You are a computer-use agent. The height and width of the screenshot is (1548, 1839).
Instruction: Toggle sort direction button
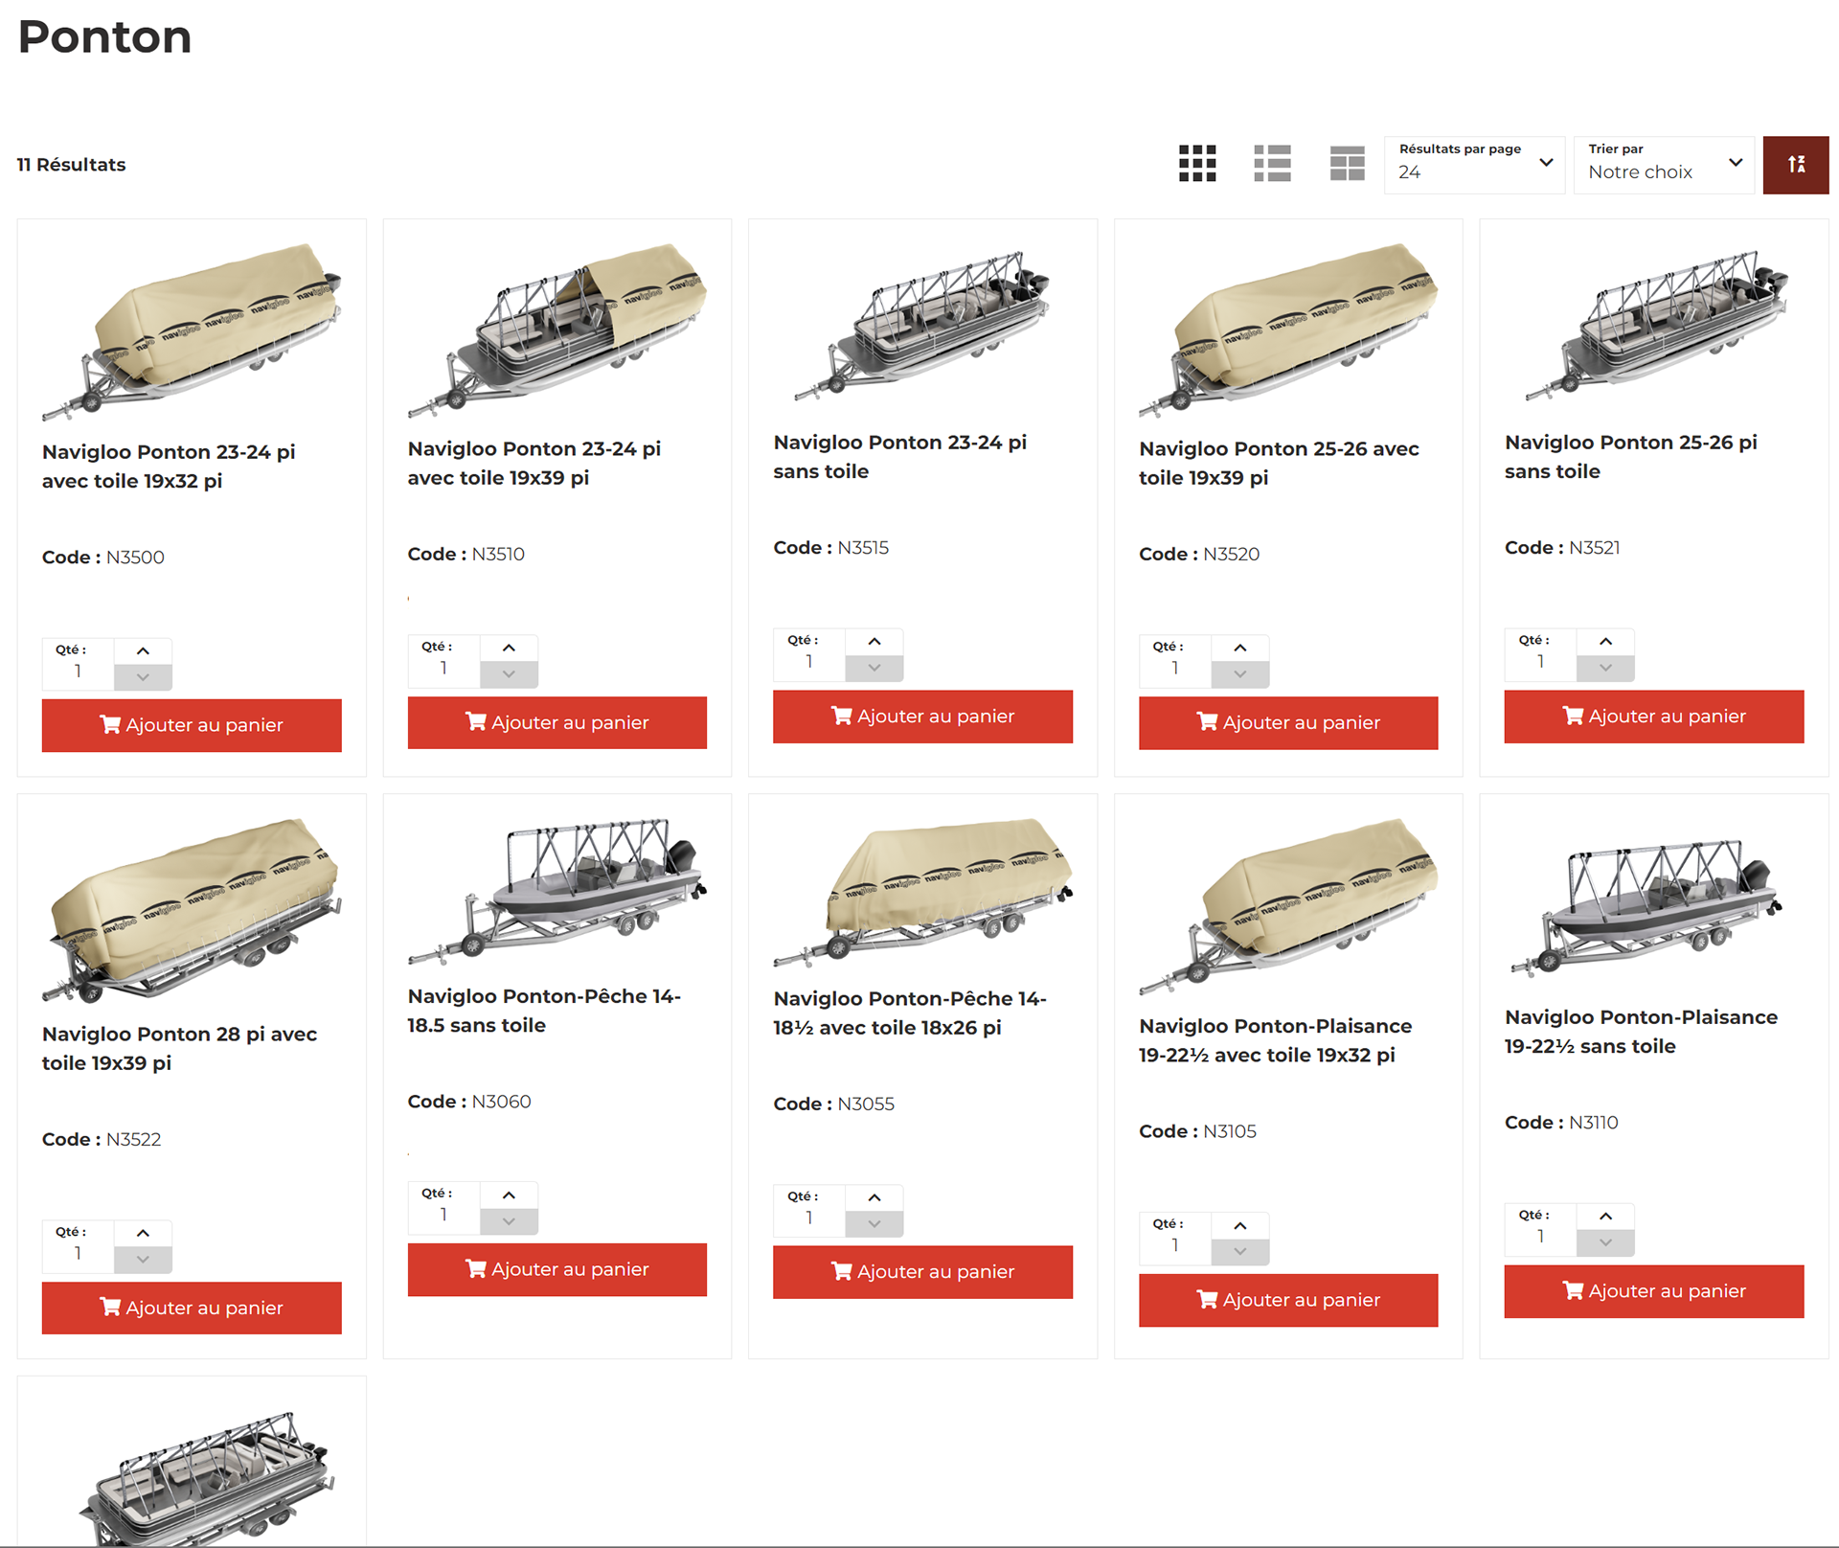click(x=1796, y=165)
